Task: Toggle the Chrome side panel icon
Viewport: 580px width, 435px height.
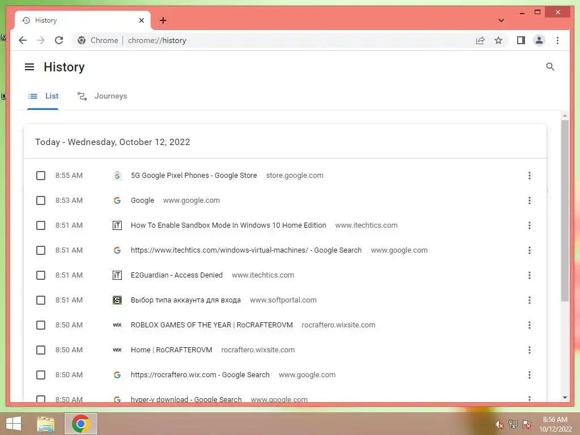Action: 521,40
